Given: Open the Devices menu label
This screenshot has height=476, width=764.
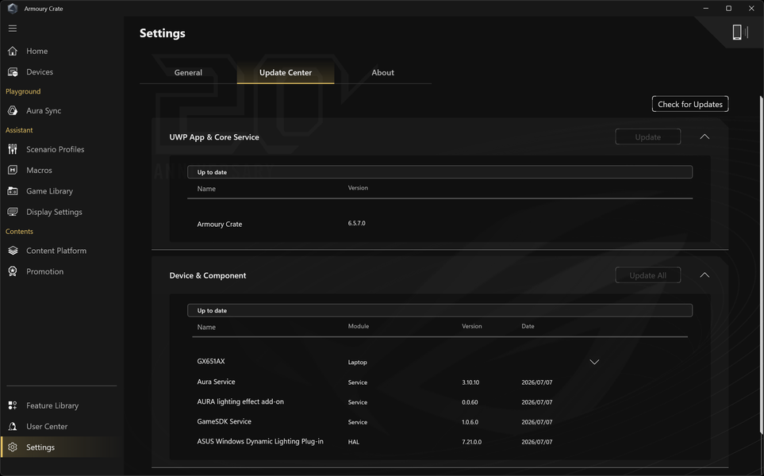Looking at the screenshot, I should pyautogui.click(x=40, y=72).
